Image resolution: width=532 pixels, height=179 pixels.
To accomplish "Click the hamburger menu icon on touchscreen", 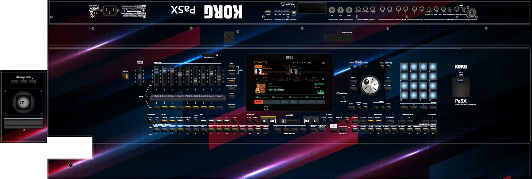I will [323, 63].
